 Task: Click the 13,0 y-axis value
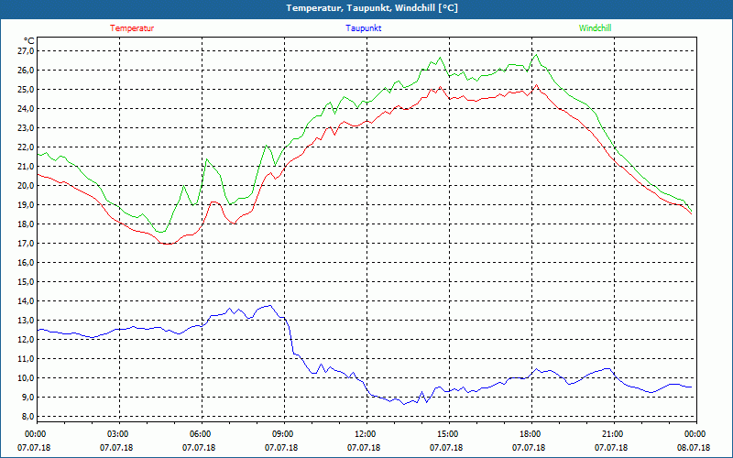pyautogui.click(x=27, y=320)
